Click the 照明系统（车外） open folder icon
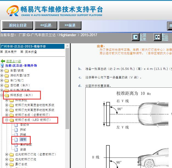 (x=7, y=95)
